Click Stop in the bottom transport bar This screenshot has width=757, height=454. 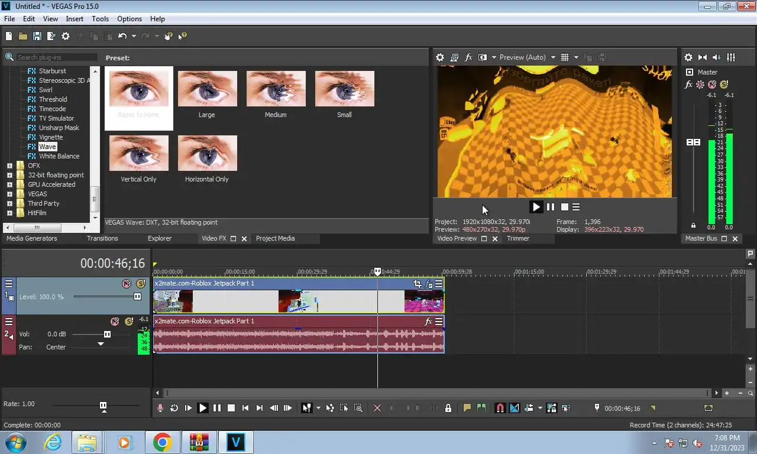point(231,408)
